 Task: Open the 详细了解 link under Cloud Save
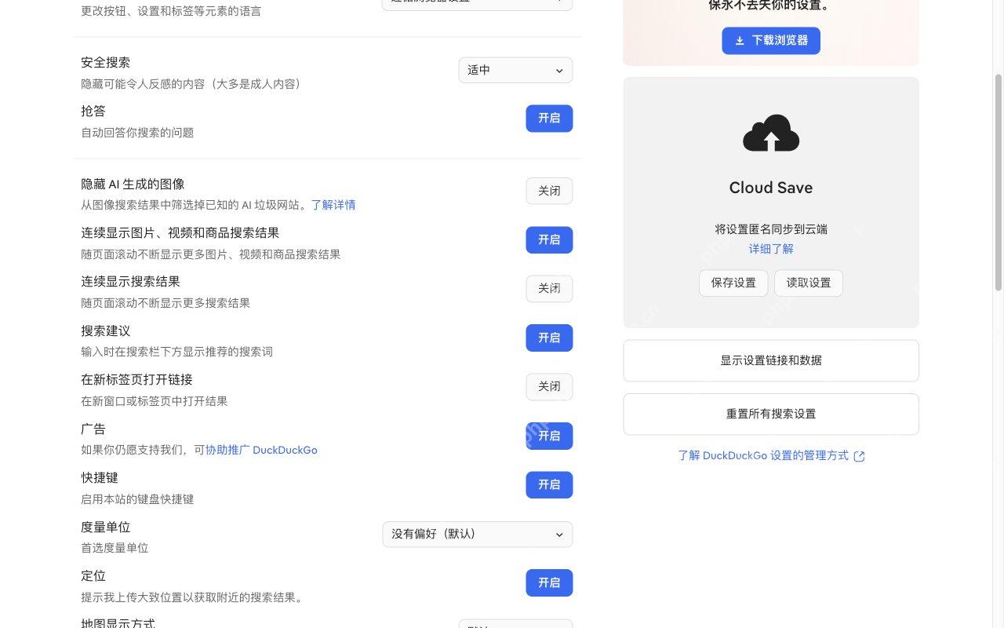pyautogui.click(x=771, y=249)
